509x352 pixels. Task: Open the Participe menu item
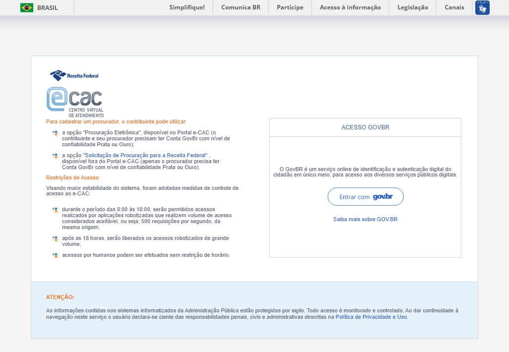[290, 7]
